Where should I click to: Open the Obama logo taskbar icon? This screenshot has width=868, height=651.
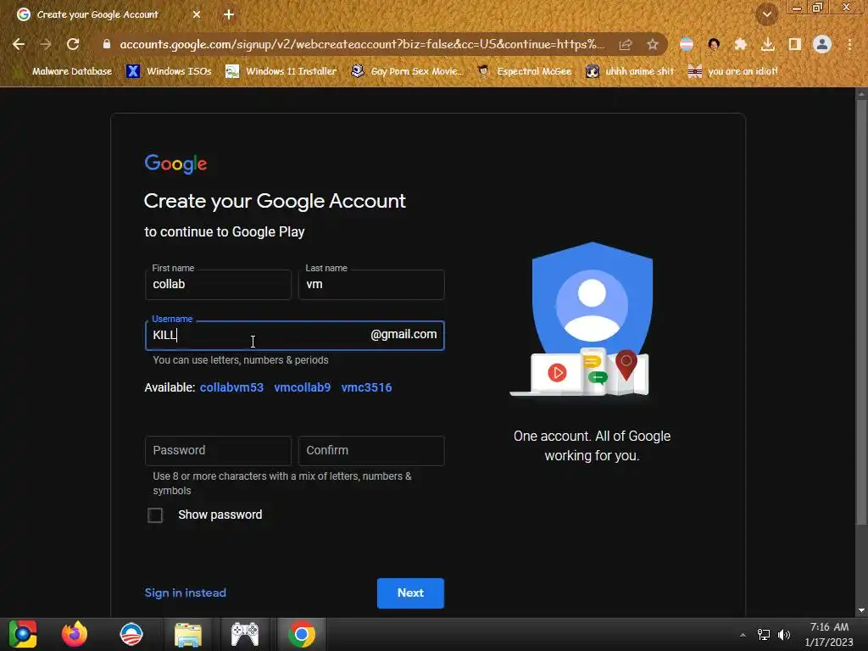(x=131, y=634)
